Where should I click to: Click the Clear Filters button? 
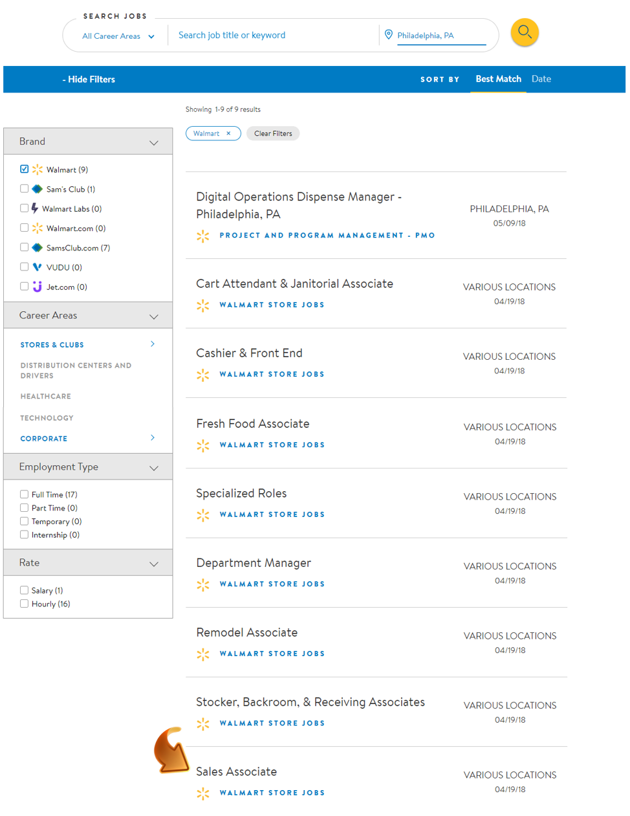[273, 133]
